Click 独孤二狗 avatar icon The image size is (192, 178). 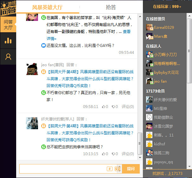pyautogui.click(x=150, y=153)
